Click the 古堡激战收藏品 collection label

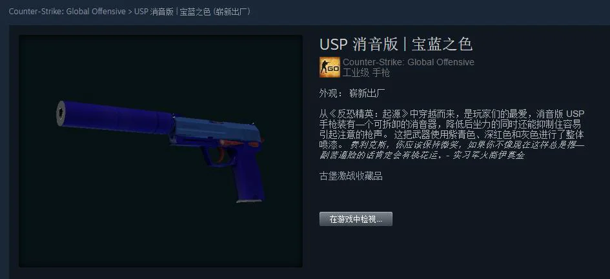click(x=351, y=176)
